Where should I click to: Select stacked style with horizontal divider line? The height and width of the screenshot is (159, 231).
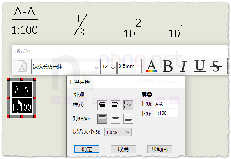pos(102,105)
